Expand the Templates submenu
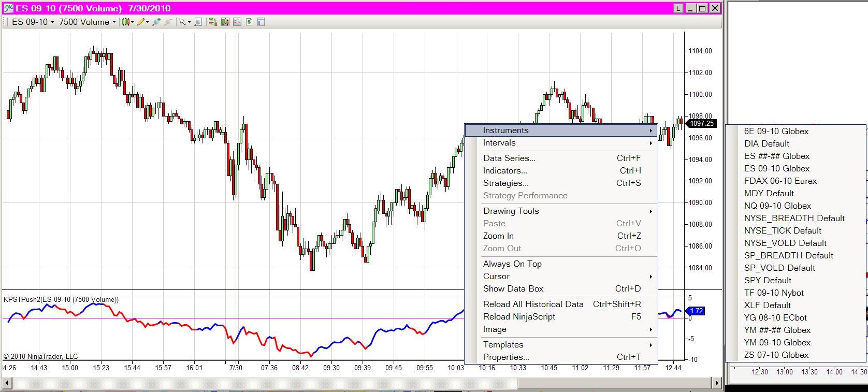The height and width of the screenshot is (392, 868). coord(561,345)
